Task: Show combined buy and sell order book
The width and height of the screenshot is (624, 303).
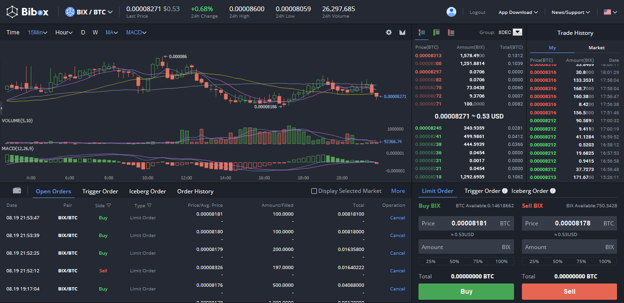Action: 422,32
